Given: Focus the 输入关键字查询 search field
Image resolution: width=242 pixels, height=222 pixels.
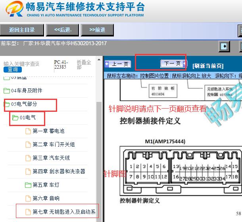Looking at the screenshot, I should [21, 64].
